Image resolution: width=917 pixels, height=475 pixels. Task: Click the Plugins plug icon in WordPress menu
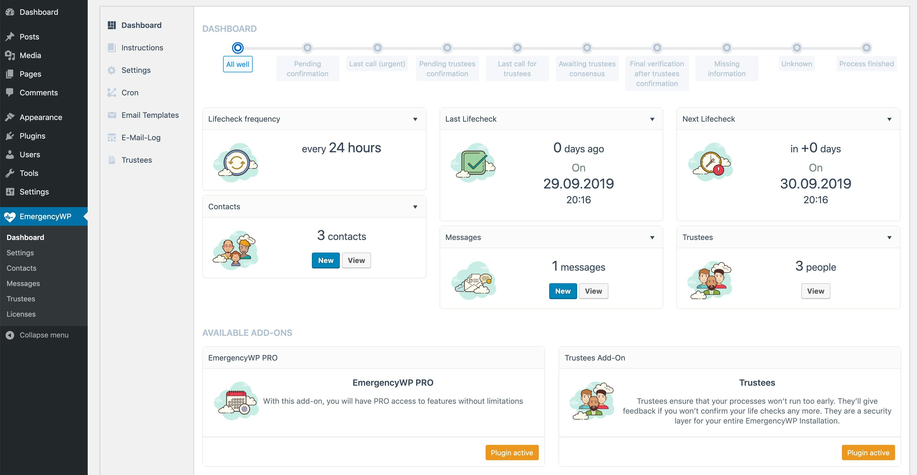point(10,136)
